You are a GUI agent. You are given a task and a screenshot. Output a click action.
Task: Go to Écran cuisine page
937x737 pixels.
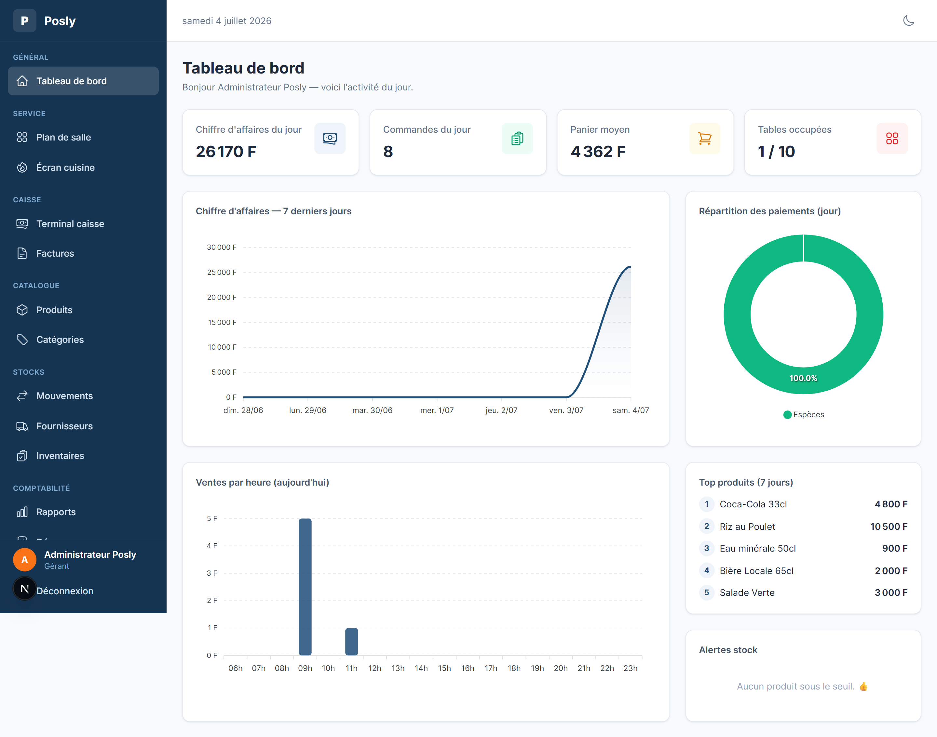[83, 167]
